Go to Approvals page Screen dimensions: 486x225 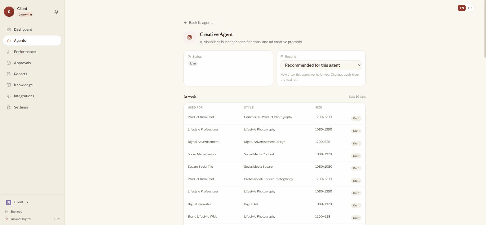[x=32, y=63]
